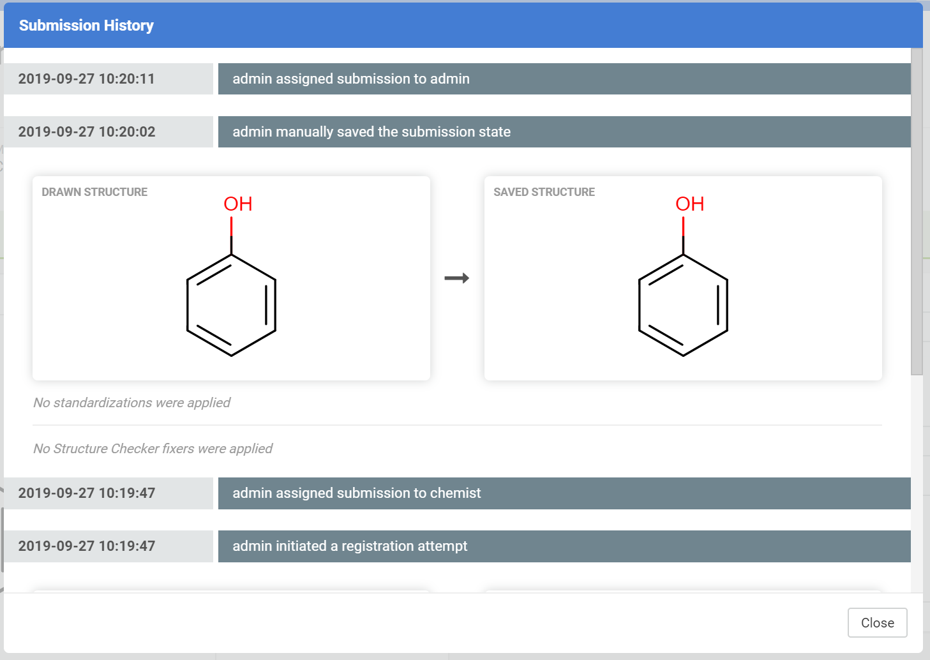Click the timestamp beside 'assigned submission to chemist'
The image size is (930, 660).
(87, 493)
